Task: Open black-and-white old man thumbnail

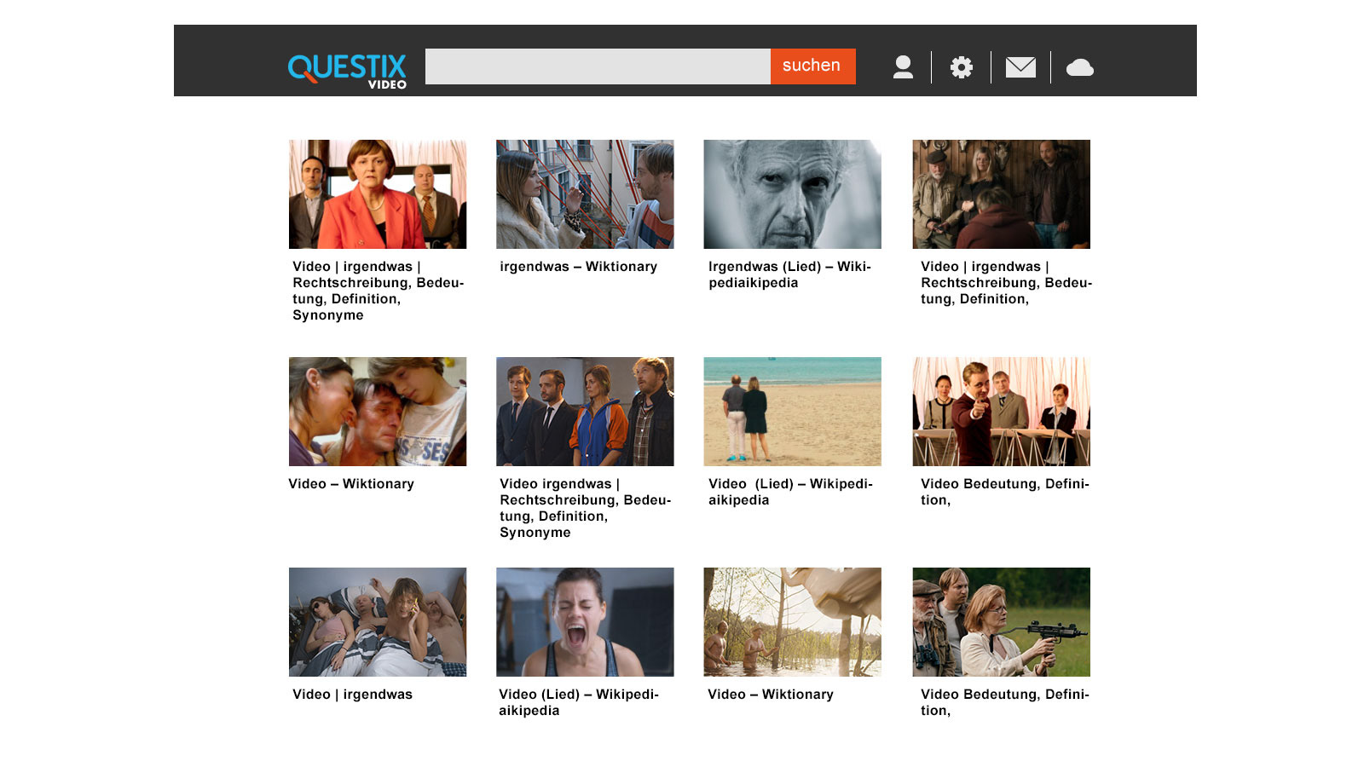Action: pos(792,194)
